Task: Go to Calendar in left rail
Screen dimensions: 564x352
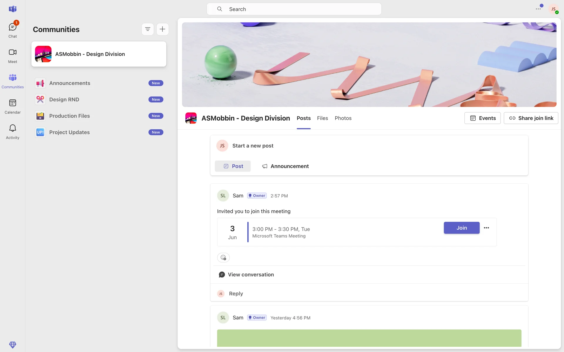Action: pos(13,106)
